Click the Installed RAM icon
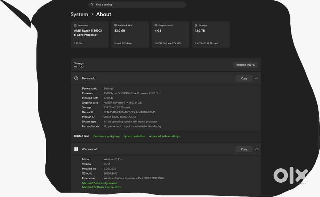 coord(116,25)
